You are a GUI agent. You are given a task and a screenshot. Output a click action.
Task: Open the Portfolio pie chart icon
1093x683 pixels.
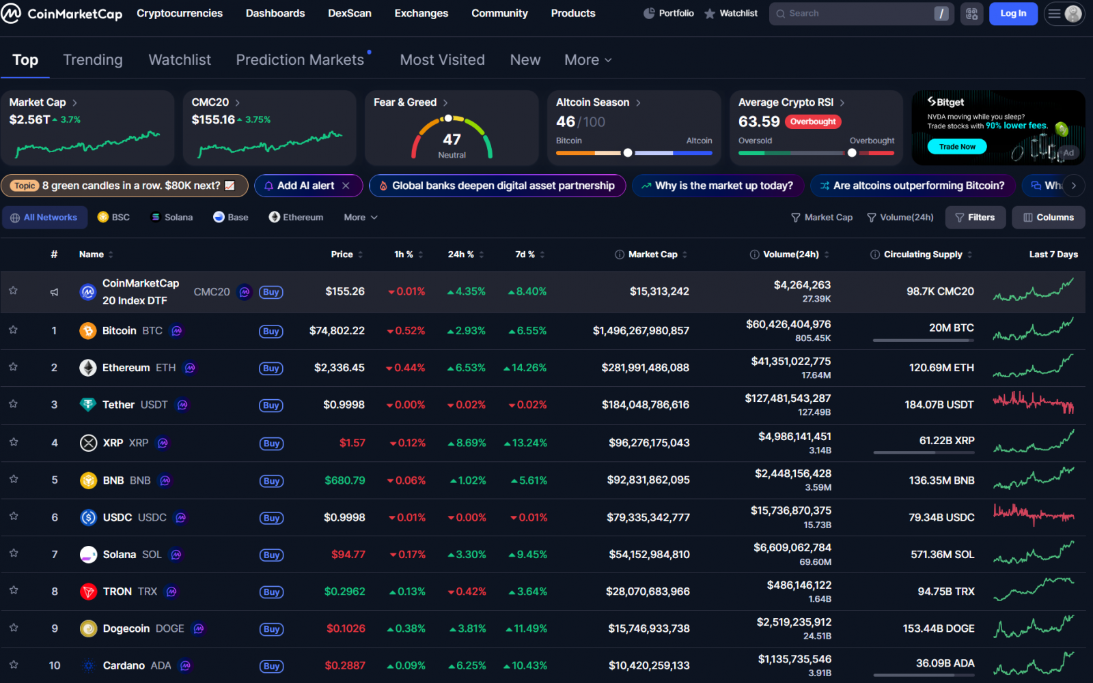click(648, 13)
